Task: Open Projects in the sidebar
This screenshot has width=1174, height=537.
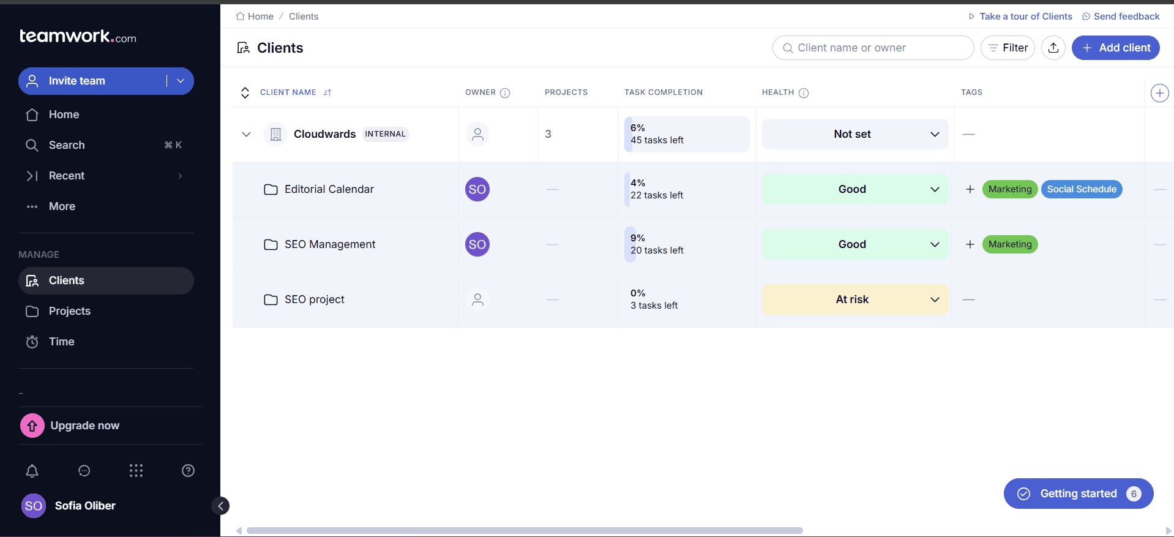Action: 69,311
